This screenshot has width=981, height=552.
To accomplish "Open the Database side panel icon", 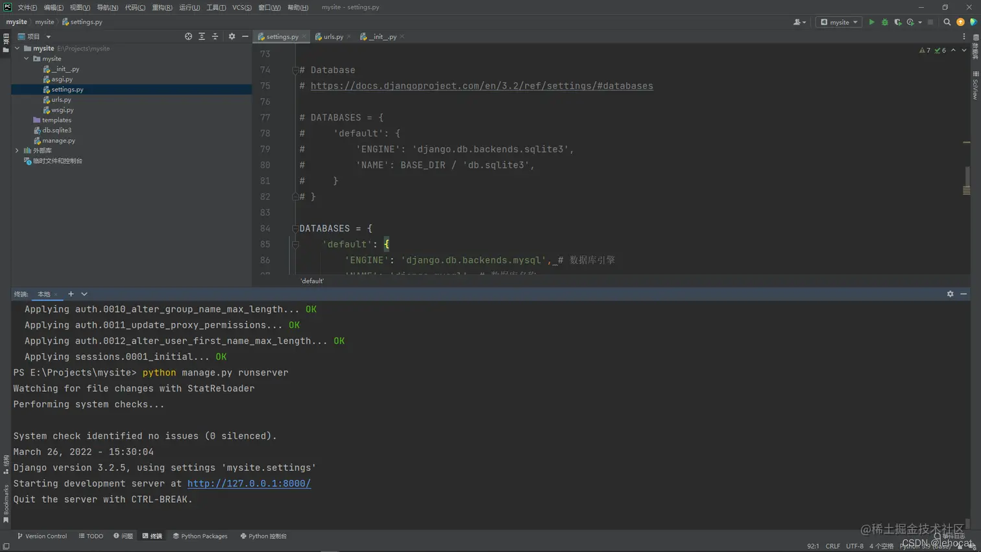I will pos(975,47).
